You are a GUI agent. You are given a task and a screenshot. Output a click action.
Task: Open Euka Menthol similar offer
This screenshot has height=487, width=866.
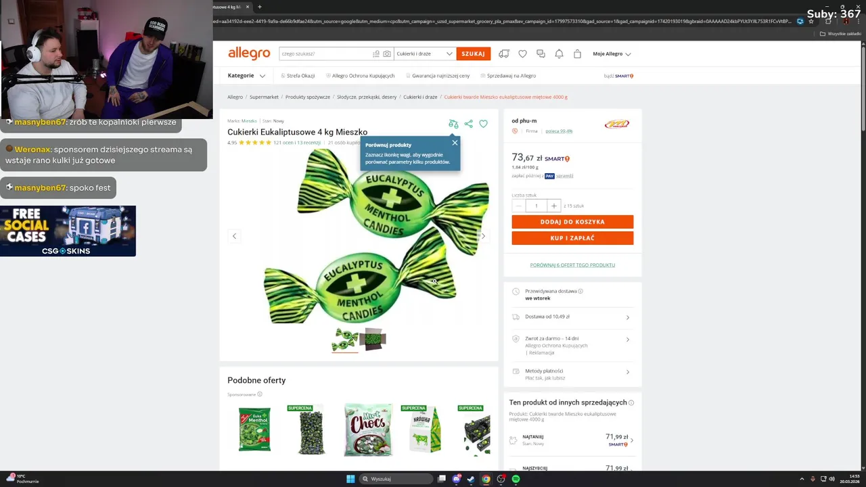click(x=254, y=430)
